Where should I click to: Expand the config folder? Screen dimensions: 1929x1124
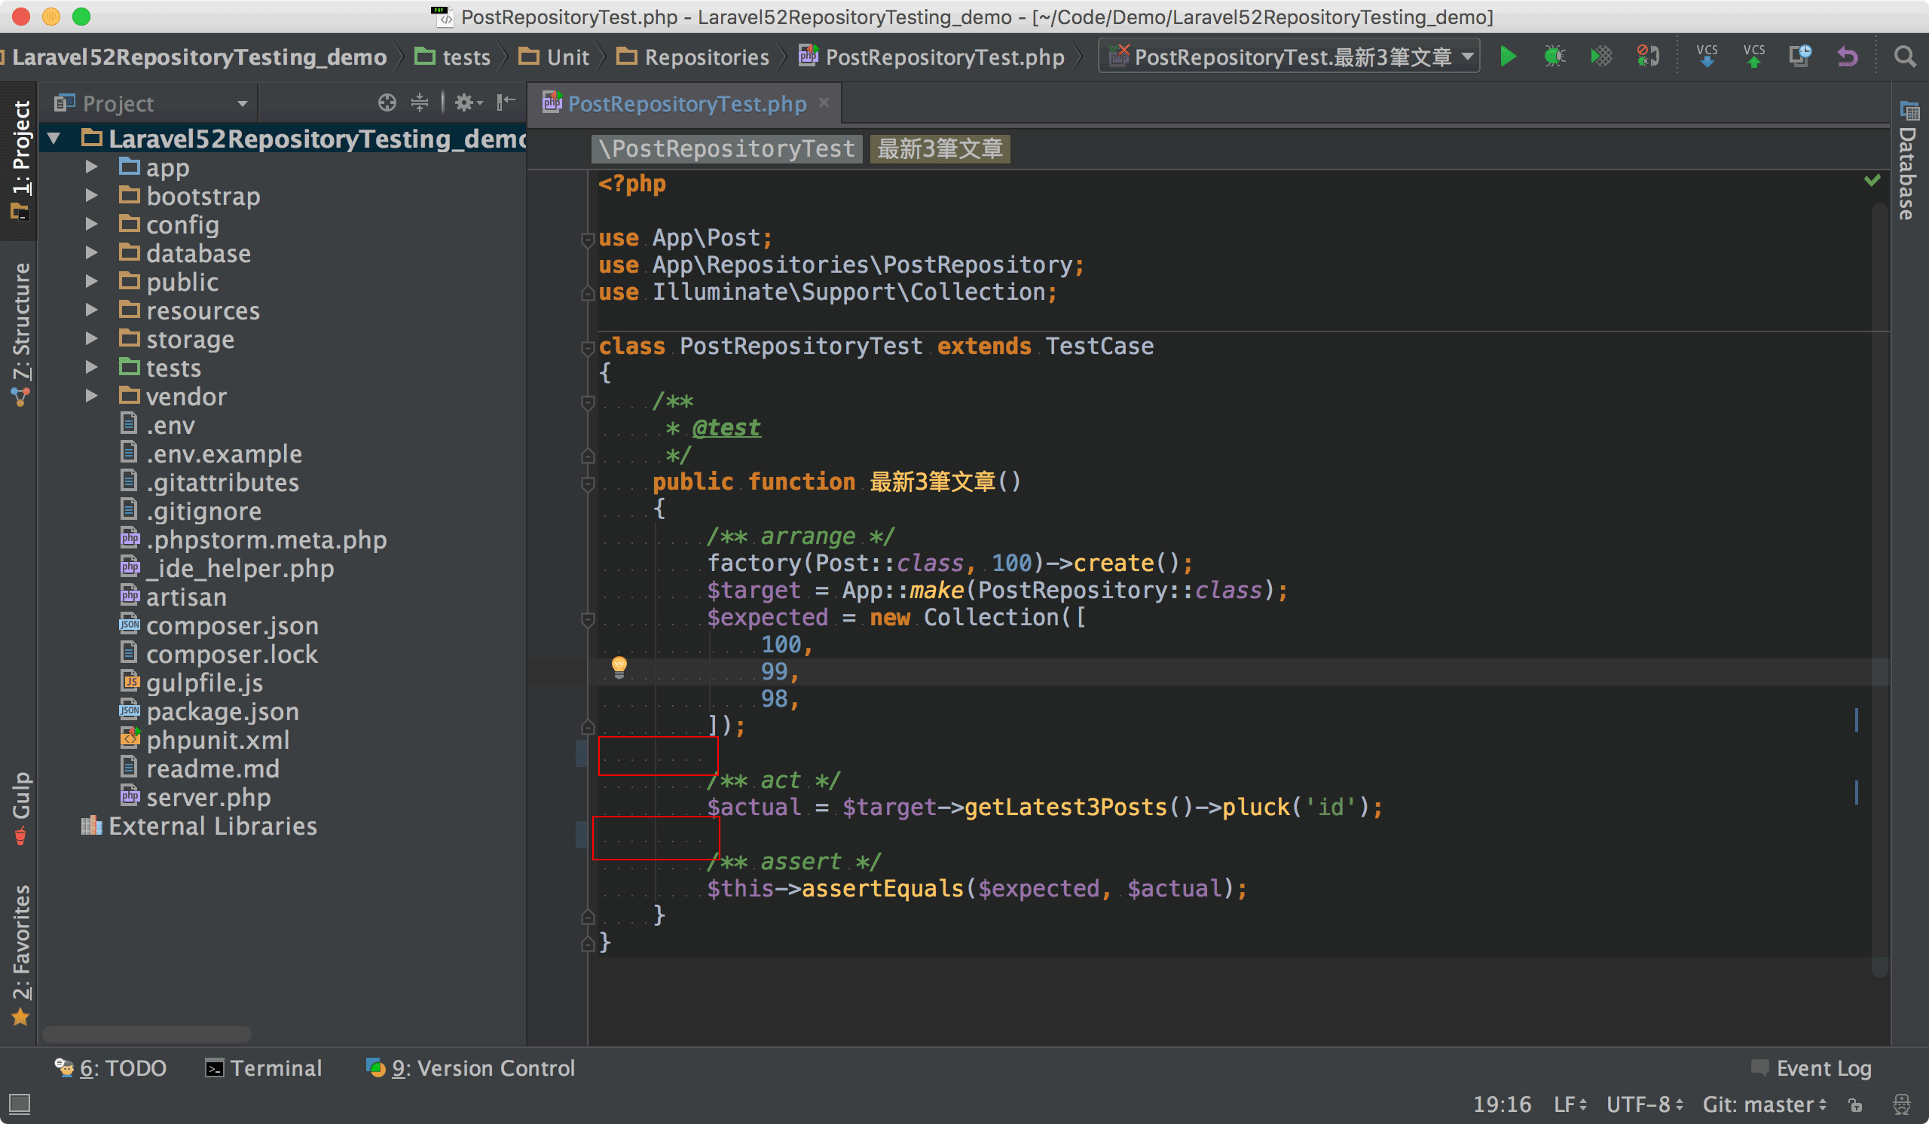91,224
